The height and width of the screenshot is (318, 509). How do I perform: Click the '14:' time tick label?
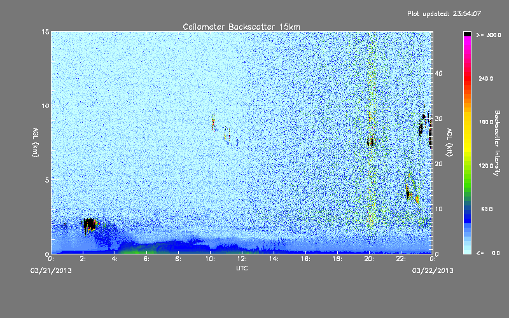click(274, 259)
